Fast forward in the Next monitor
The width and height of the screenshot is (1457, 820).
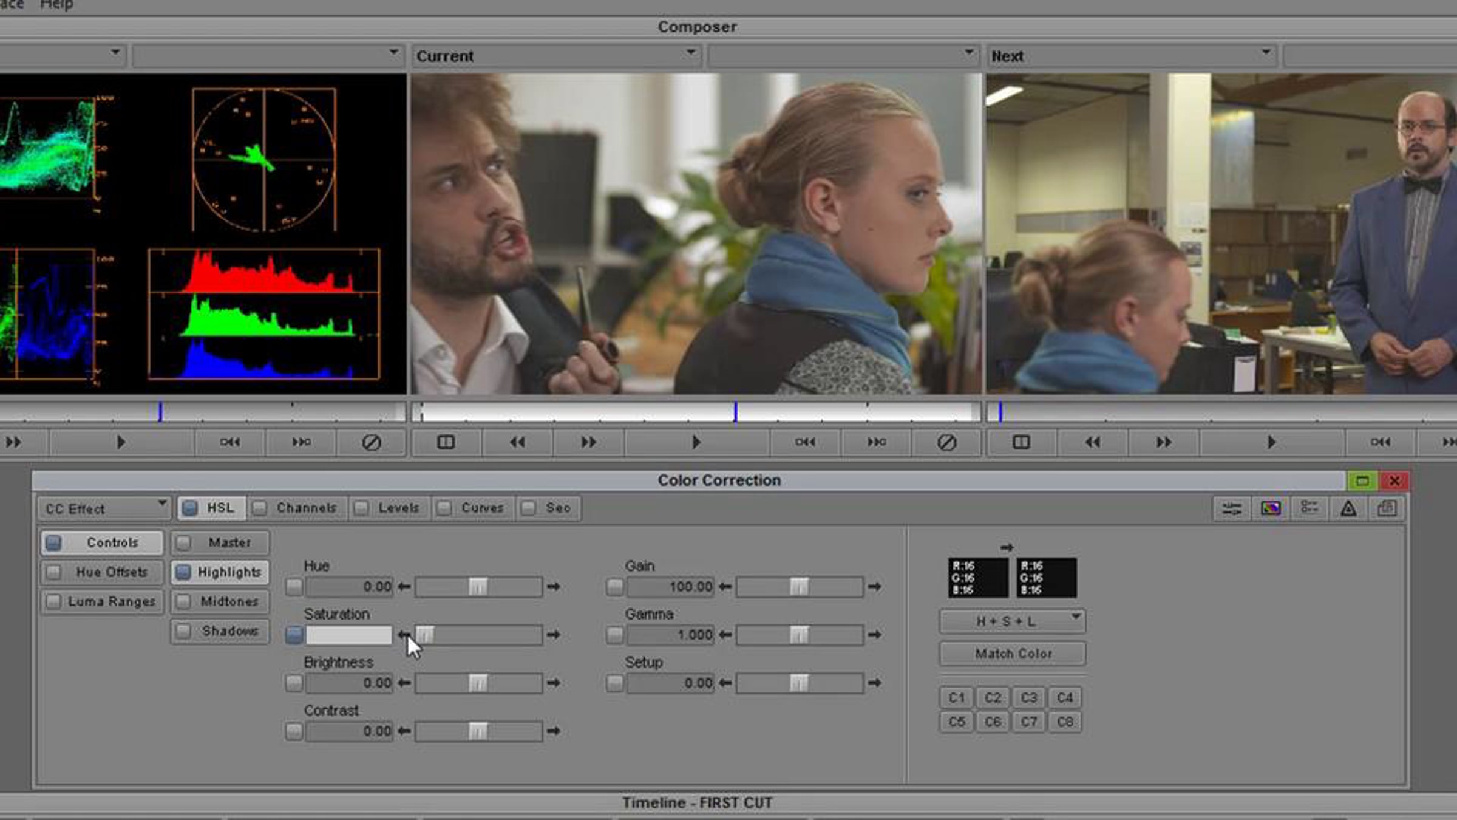1163,442
